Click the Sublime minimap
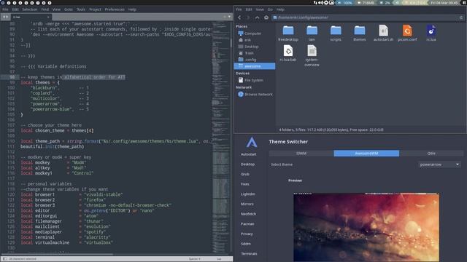Screen dimensions: 467x262 click(221, 137)
